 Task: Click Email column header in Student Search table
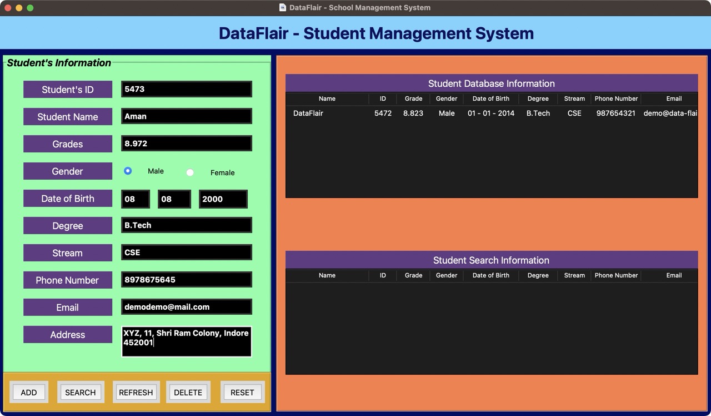point(669,275)
